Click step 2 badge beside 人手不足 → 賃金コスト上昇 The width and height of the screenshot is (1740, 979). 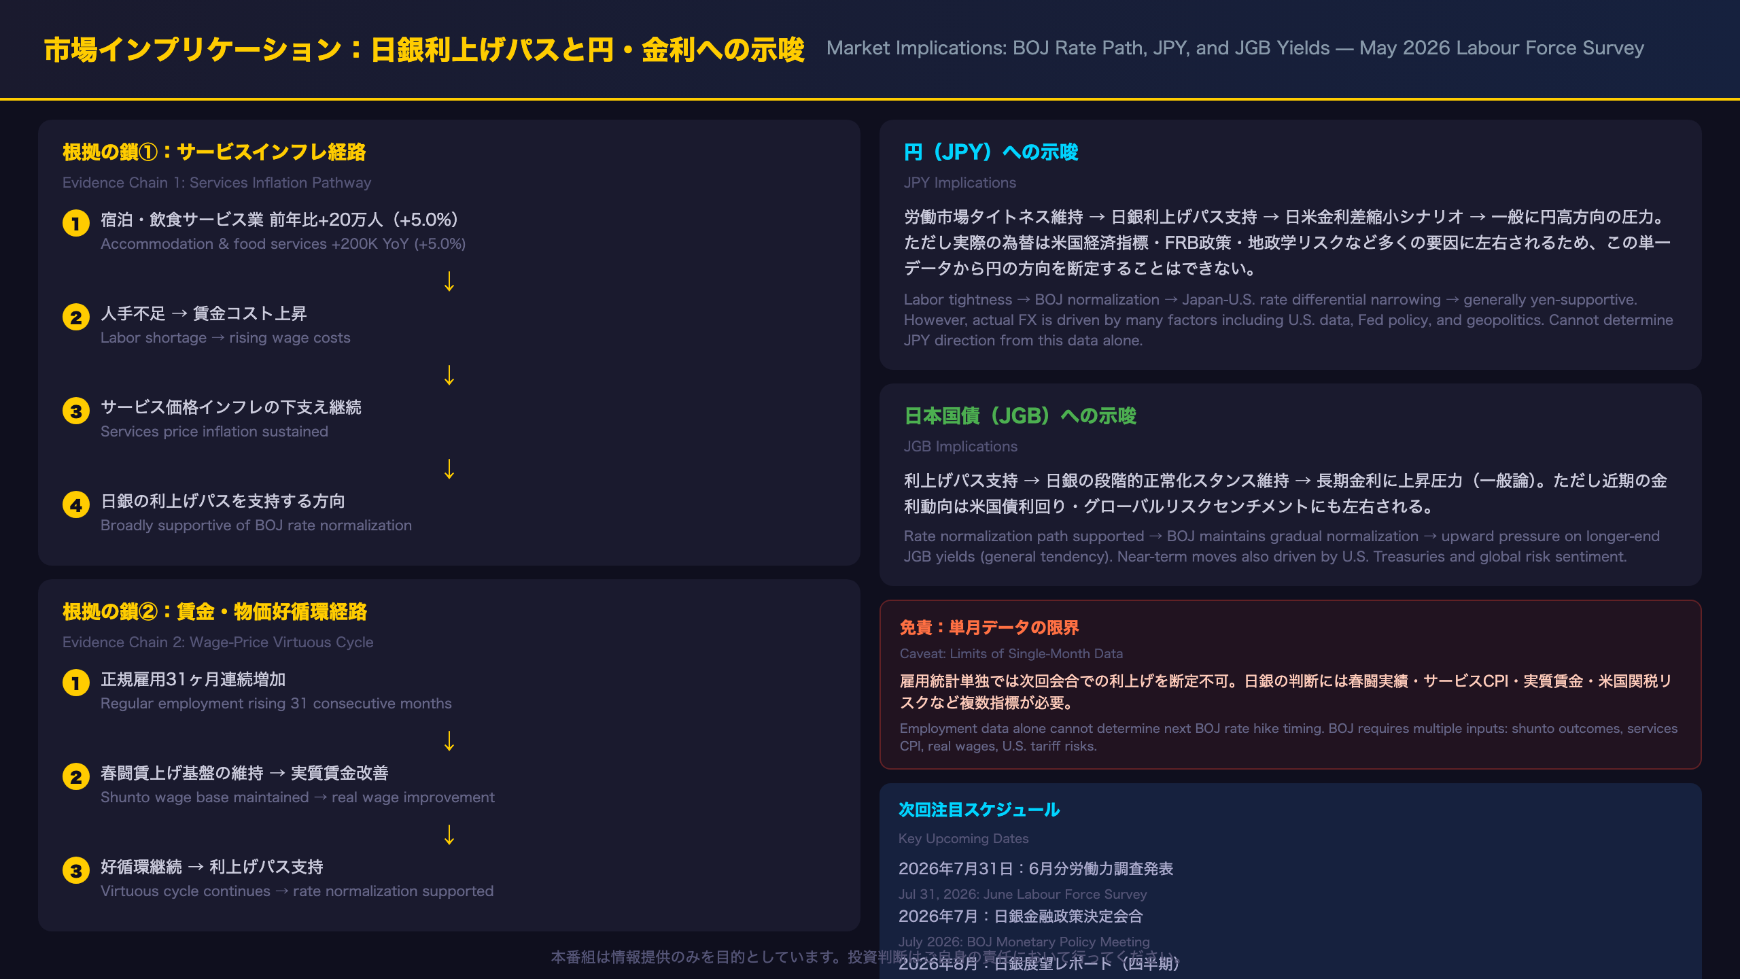point(76,317)
